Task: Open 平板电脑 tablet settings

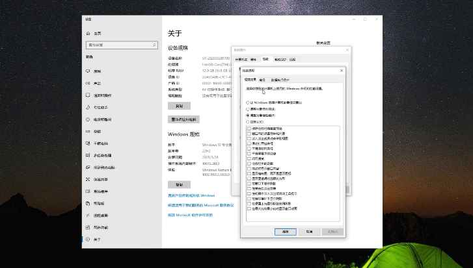Action: click(101, 143)
